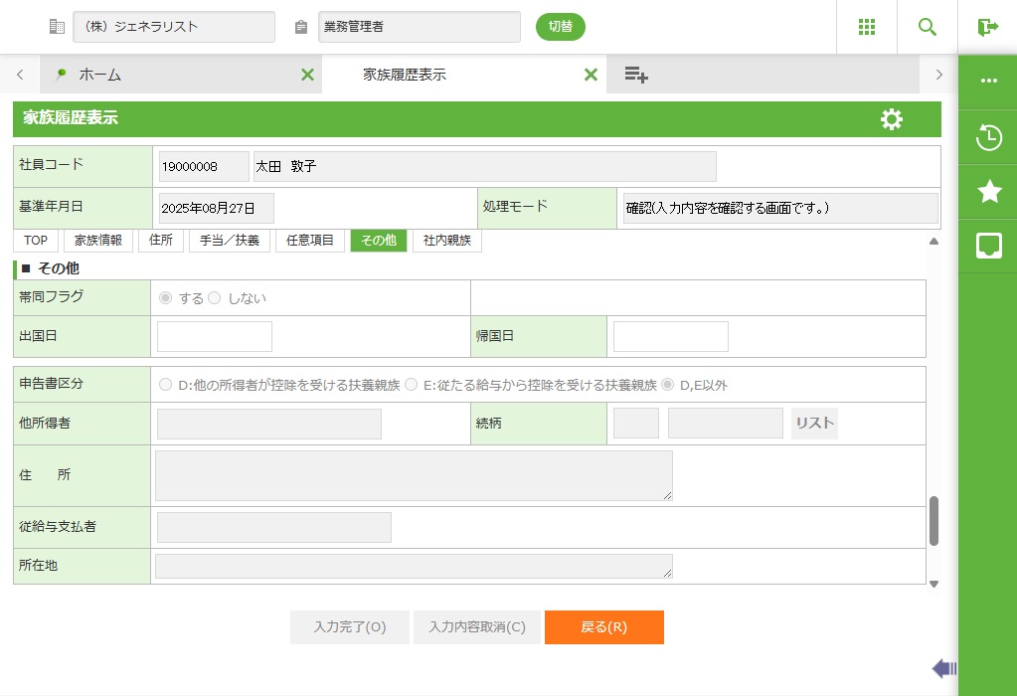This screenshot has width=1017, height=696.
Task: Click the 出国日 date input field
Action: (215, 337)
